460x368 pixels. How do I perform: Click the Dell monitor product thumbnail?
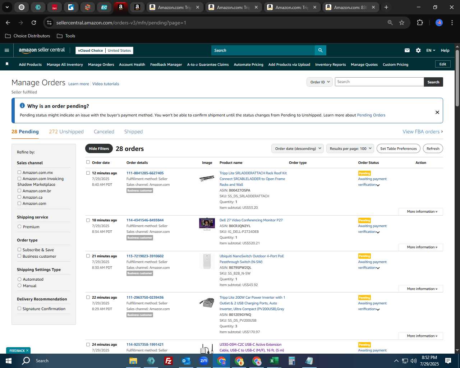point(207,224)
